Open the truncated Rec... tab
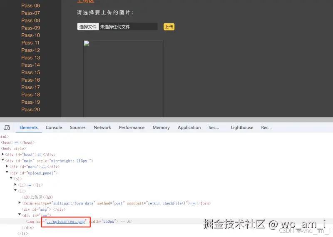The height and width of the screenshot is (237, 333). (x=266, y=127)
